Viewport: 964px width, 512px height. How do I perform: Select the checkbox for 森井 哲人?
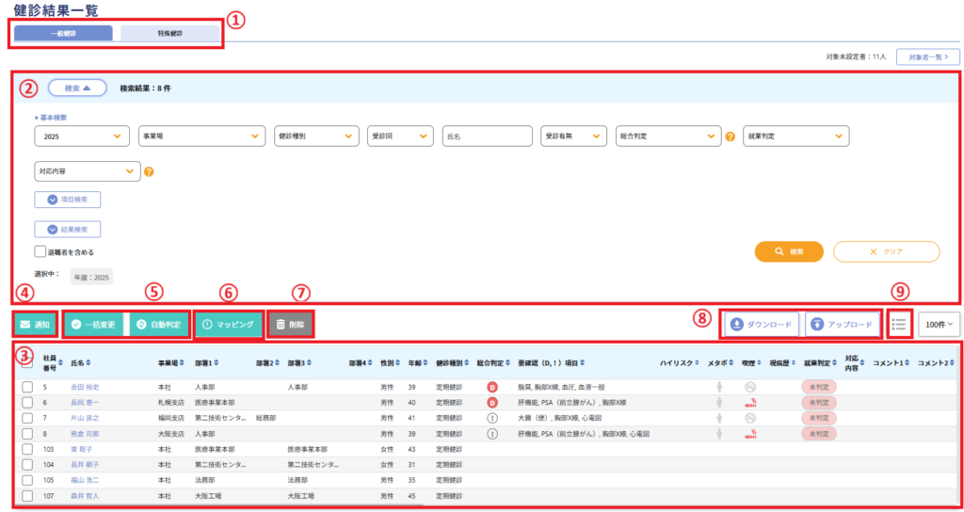pyautogui.click(x=27, y=495)
